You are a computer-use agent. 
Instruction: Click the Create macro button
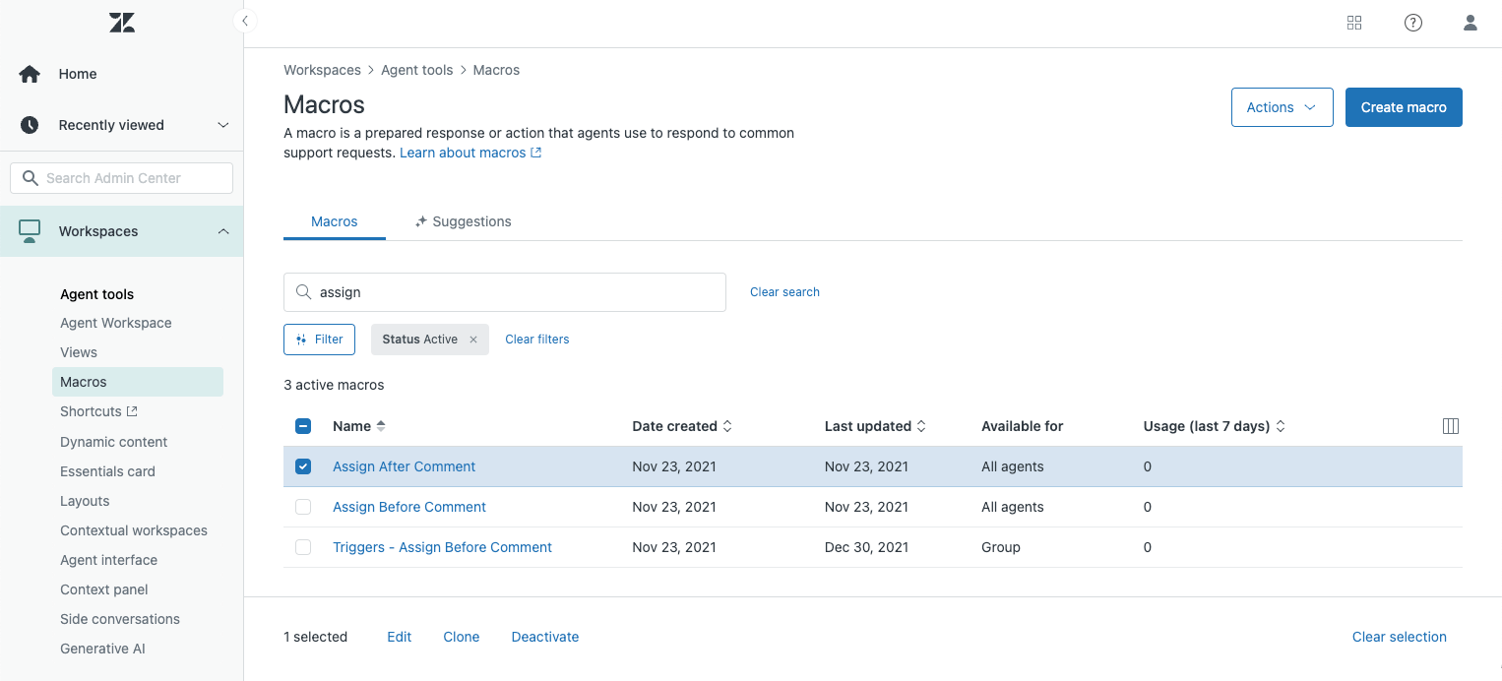[x=1404, y=106]
